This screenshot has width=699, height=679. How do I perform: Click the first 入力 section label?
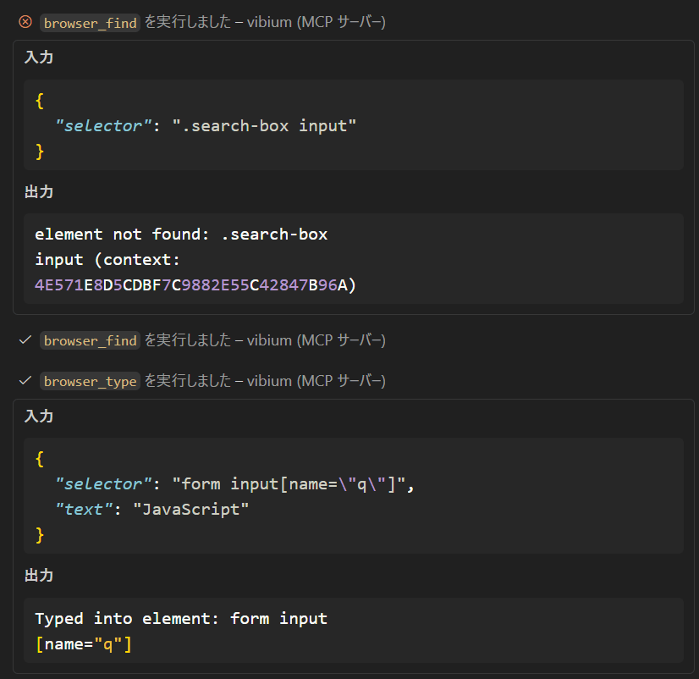click(x=39, y=58)
